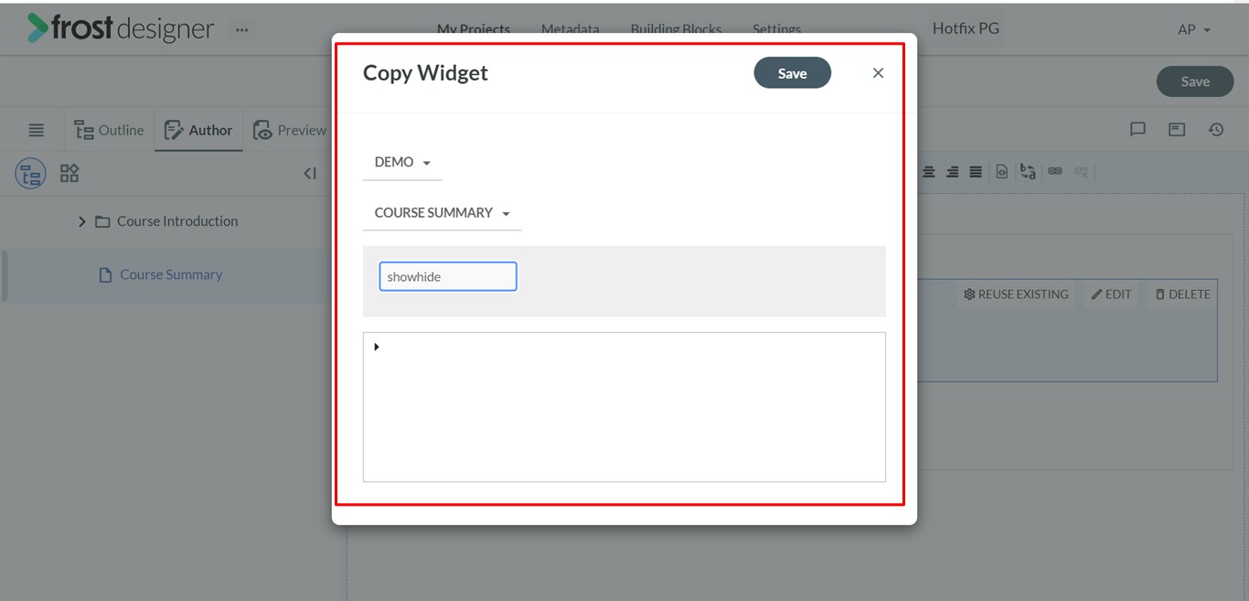Open the COURSE SUMMARY dropdown

click(442, 213)
